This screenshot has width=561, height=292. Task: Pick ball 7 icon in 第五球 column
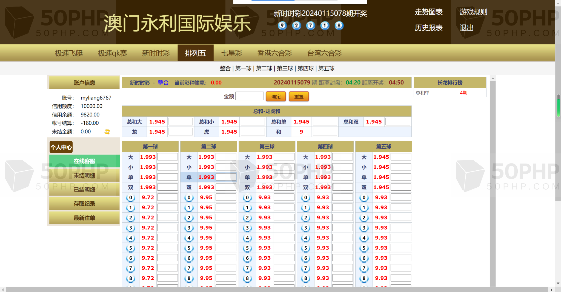pyautogui.click(x=364, y=268)
